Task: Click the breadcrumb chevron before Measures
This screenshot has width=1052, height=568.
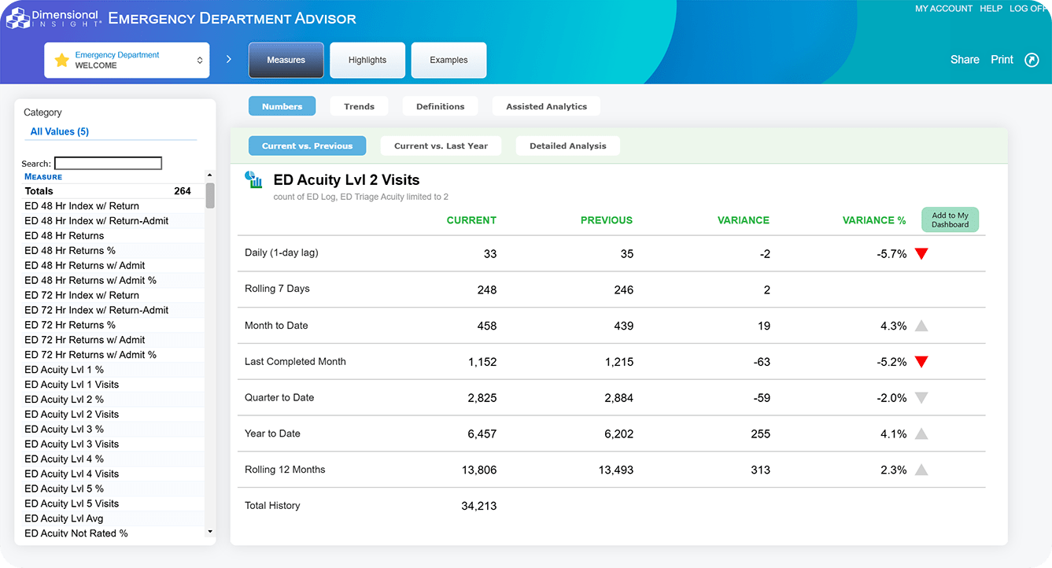Action: [229, 60]
